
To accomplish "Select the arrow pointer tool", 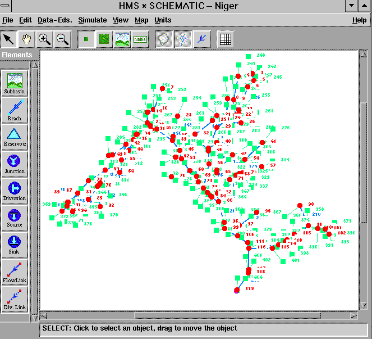I will click(x=8, y=39).
